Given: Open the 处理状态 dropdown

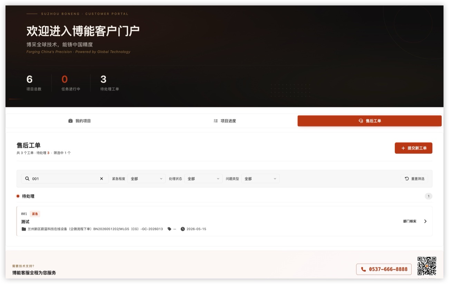Looking at the screenshot, I should [x=203, y=179].
